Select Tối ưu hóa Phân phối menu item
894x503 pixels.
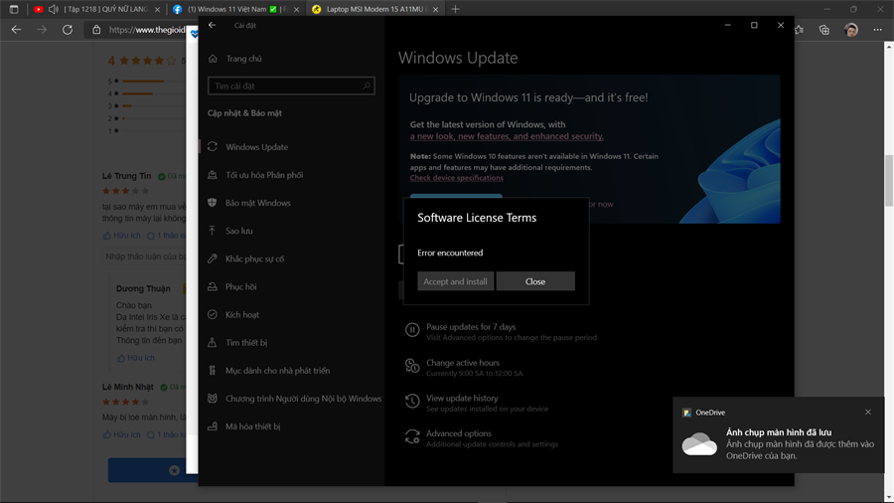pos(264,175)
